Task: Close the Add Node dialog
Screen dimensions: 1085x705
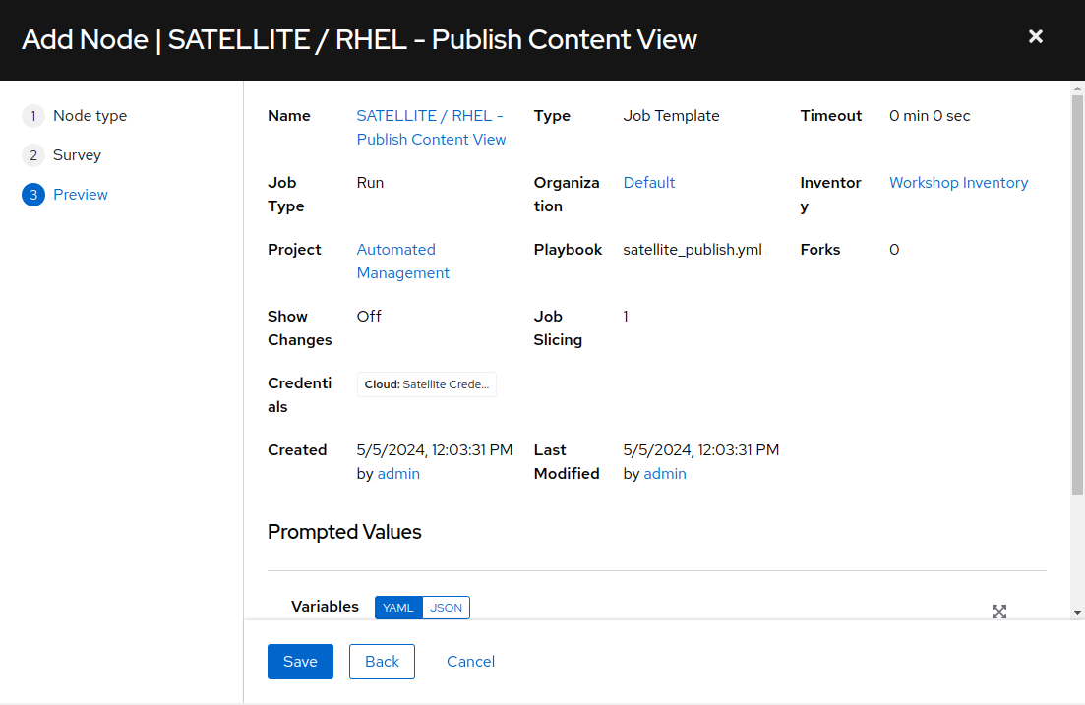Action: tap(1035, 36)
